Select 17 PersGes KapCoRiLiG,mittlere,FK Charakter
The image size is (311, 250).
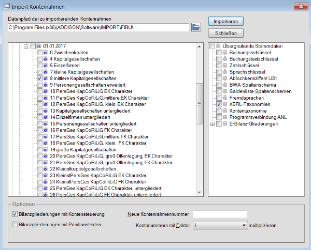tap(99, 137)
